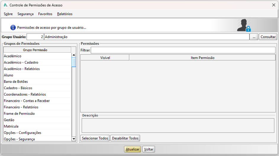The height and width of the screenshot is (156, 279).
Task: Select Financeiro - Contas a Receber
Action: 37,101
